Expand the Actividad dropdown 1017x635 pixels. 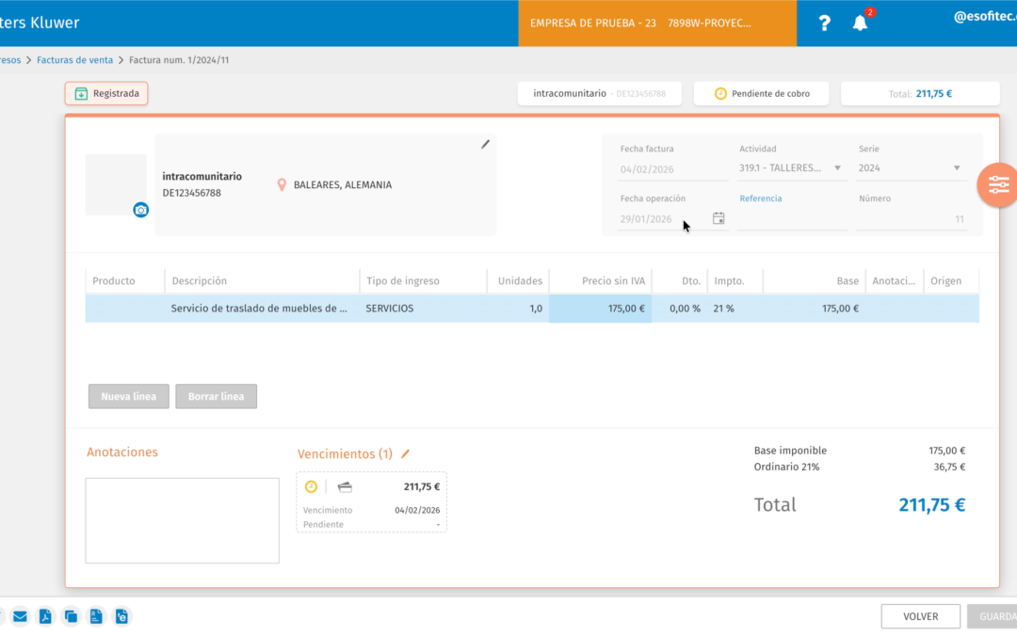[x=837, y=167]
